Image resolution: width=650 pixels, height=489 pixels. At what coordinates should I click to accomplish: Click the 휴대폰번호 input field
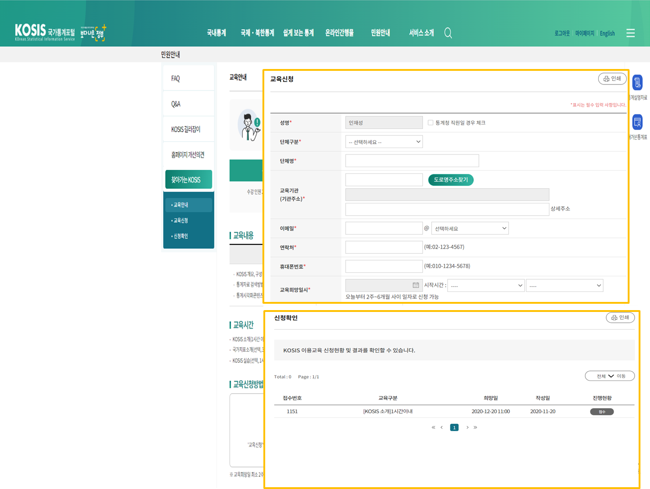(x=384, y=266)
